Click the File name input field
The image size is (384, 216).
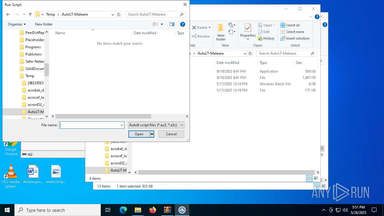tap(89, 125)
